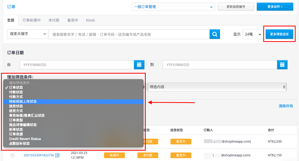The image size is (299, 161).
Task: Click the 合计 column header
Action: pos(271,130)
